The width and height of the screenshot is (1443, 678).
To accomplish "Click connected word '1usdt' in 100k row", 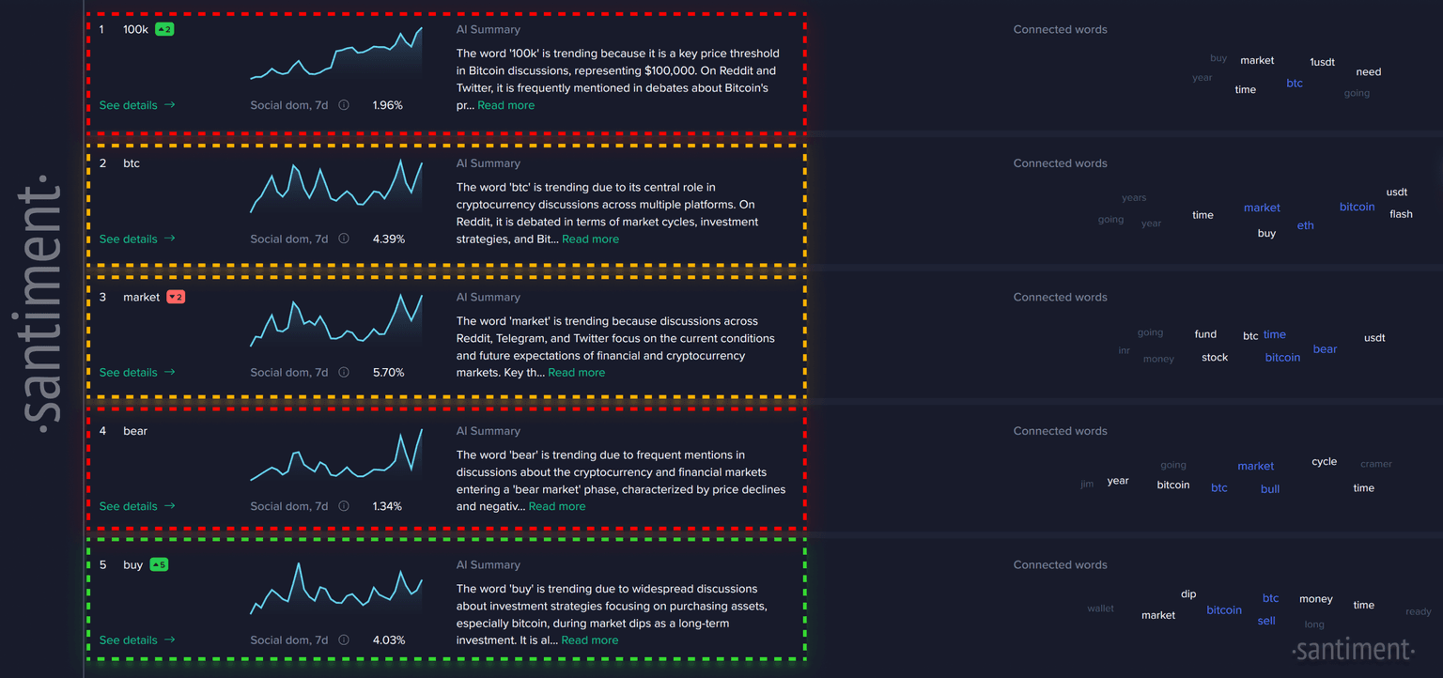I will 1322,62.
